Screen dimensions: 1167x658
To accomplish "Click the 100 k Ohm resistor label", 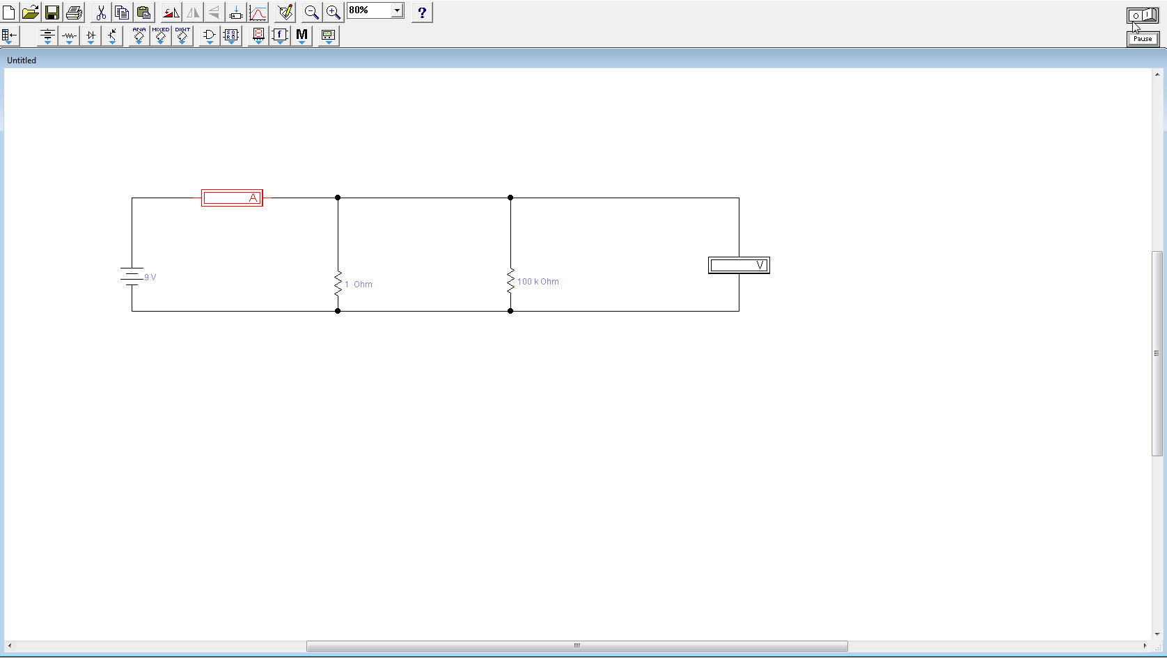I will pyautogui.click(x=538, y=282).
